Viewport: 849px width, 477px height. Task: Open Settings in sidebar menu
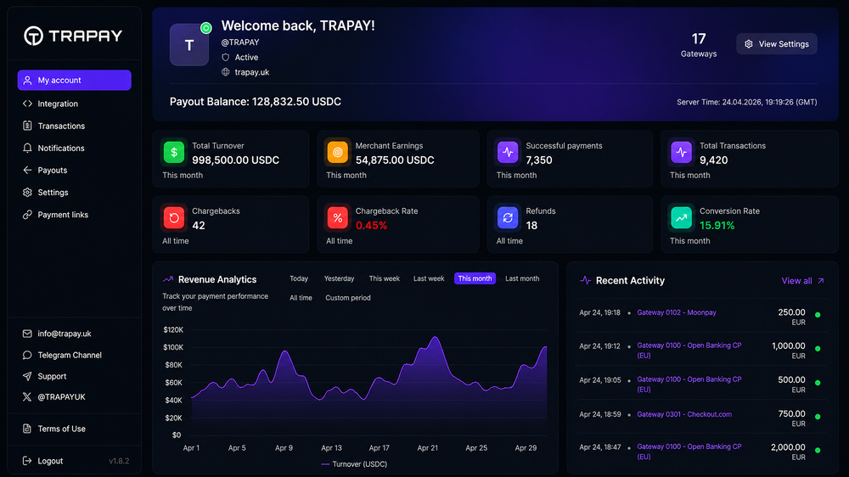tap(53, 192)
